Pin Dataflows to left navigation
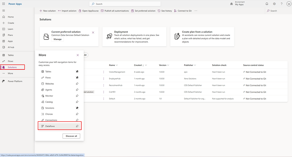The height and width of the screenshot is (157, 292). point(77,126)
